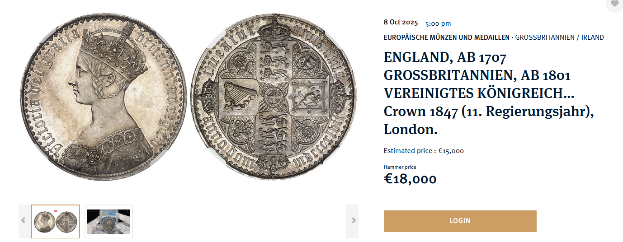Click the ENGLAND, AB 1707 title line
This screenshot has width=623, height=242.
point(445,58)
